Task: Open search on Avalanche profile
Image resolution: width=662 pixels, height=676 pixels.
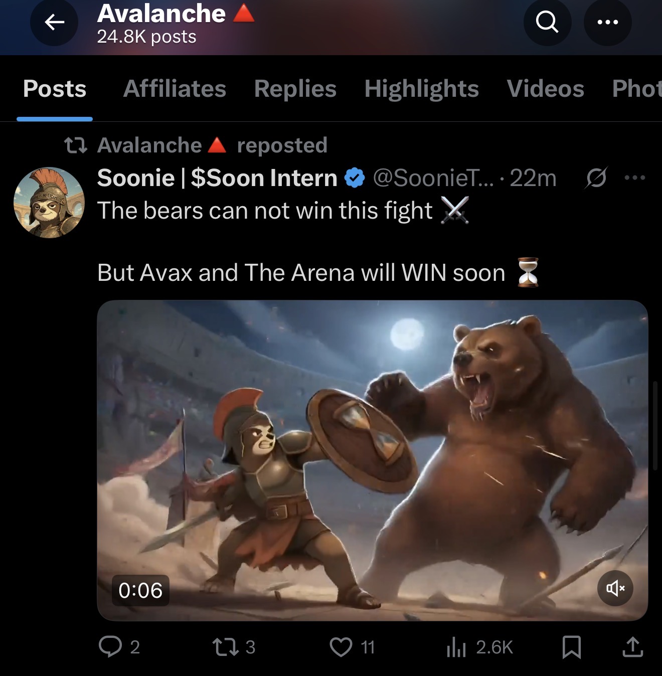Action: click(547, 22)
